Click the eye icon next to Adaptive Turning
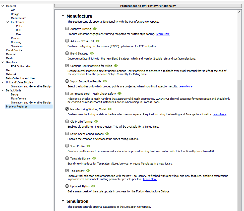 tap(95, 29)
